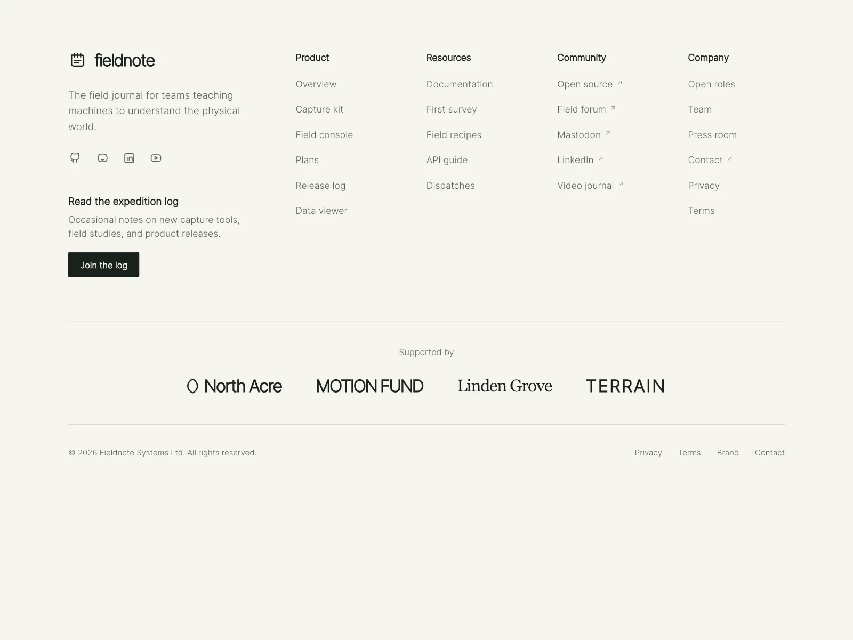Open the Field console link
This screenshot has height=640, width=853.
coord(324,135)
